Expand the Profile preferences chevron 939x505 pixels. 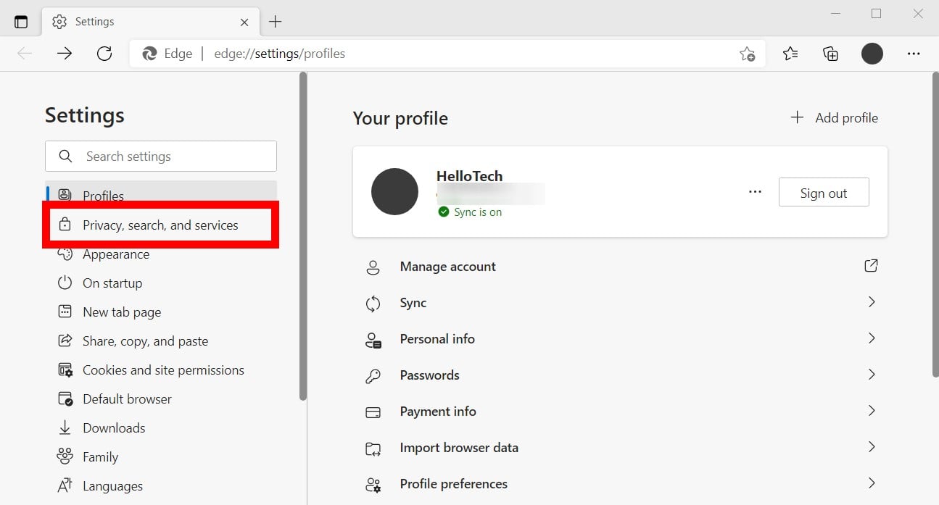tap(872, 483)
